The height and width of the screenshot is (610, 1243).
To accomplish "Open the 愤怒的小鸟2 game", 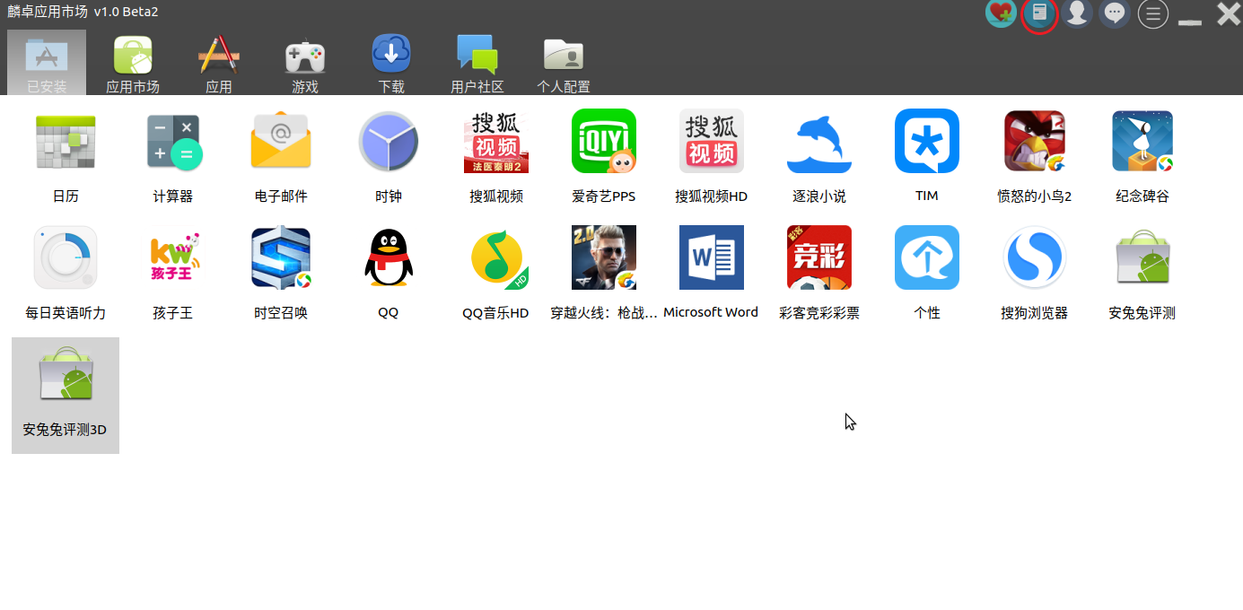I will pyautogui.click(x=1035, y=141).
